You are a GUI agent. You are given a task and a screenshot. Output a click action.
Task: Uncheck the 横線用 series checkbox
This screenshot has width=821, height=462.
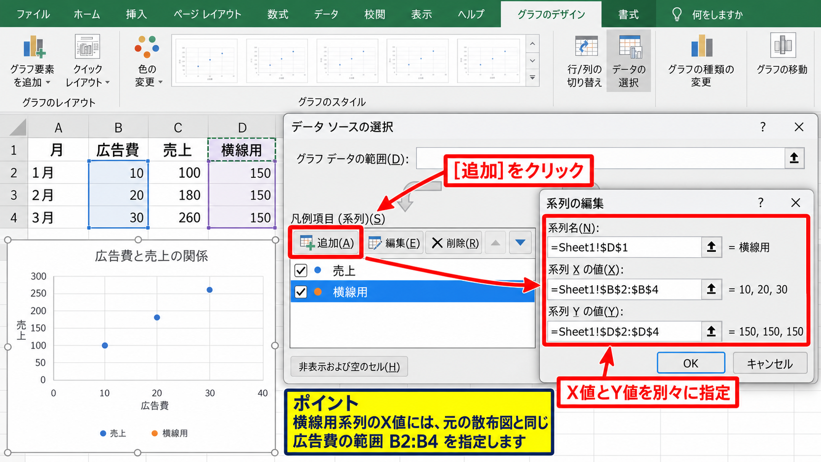301,292
